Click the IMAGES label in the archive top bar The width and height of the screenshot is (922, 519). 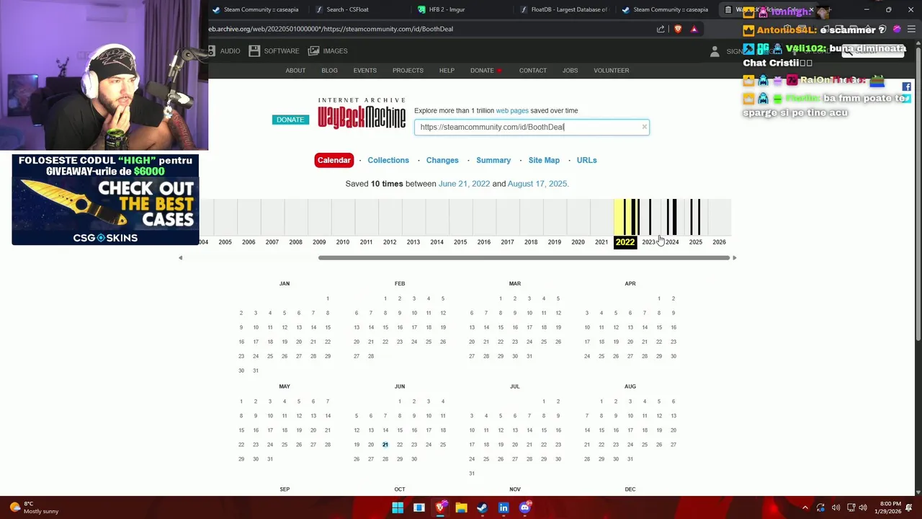[x=335, y=51]
